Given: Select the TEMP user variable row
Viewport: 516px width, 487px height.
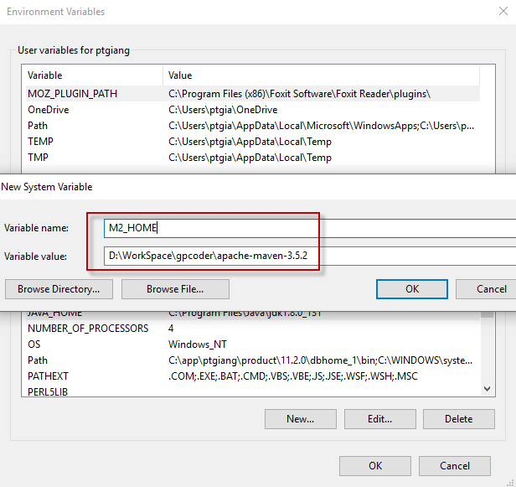Looking at the screenshot, I should (40, 142).
